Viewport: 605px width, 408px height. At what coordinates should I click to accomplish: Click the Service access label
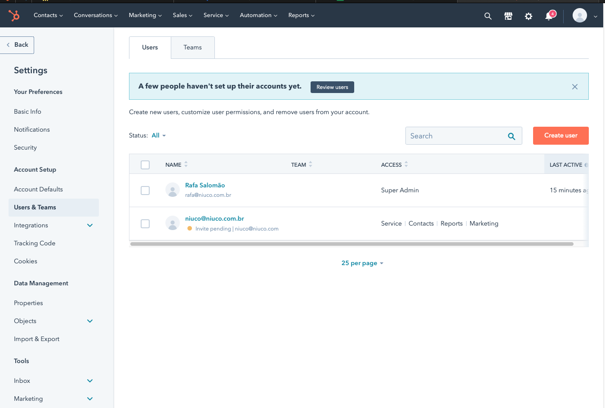point(391,223)
